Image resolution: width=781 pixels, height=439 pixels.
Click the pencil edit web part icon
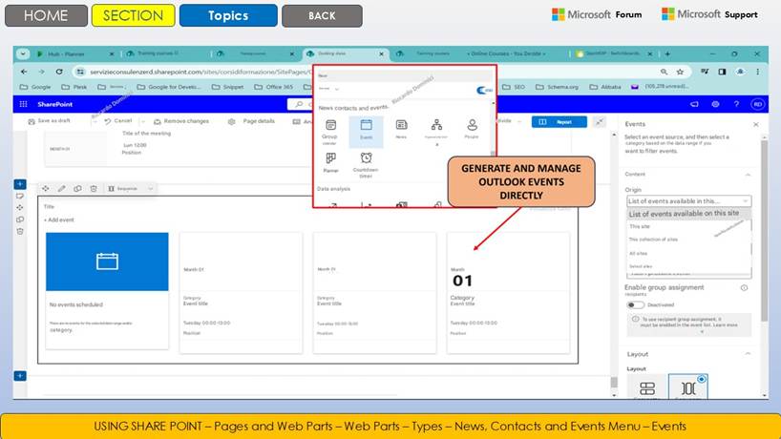62,188
